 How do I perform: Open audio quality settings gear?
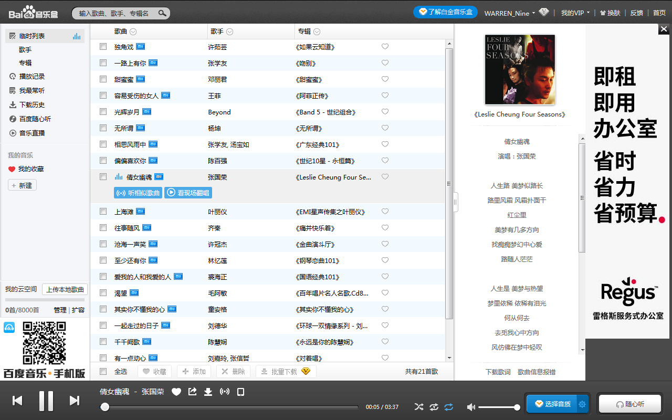(582, 404)
